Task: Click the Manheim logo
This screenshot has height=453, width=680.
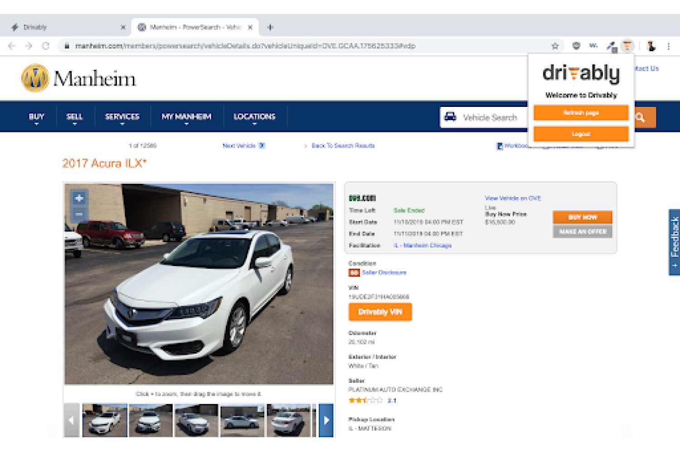Action: coord(78,78)
